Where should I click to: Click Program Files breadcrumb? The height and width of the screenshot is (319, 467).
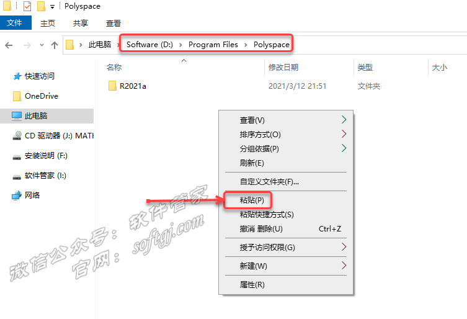[213, 45]
